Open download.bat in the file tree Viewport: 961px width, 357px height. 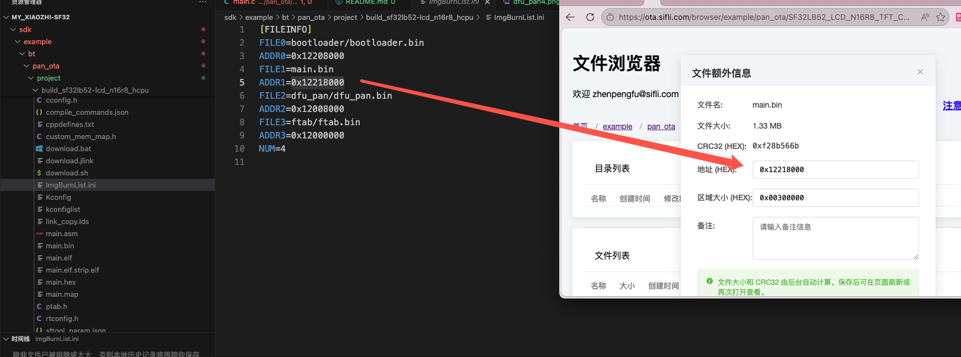pos(69,148)
